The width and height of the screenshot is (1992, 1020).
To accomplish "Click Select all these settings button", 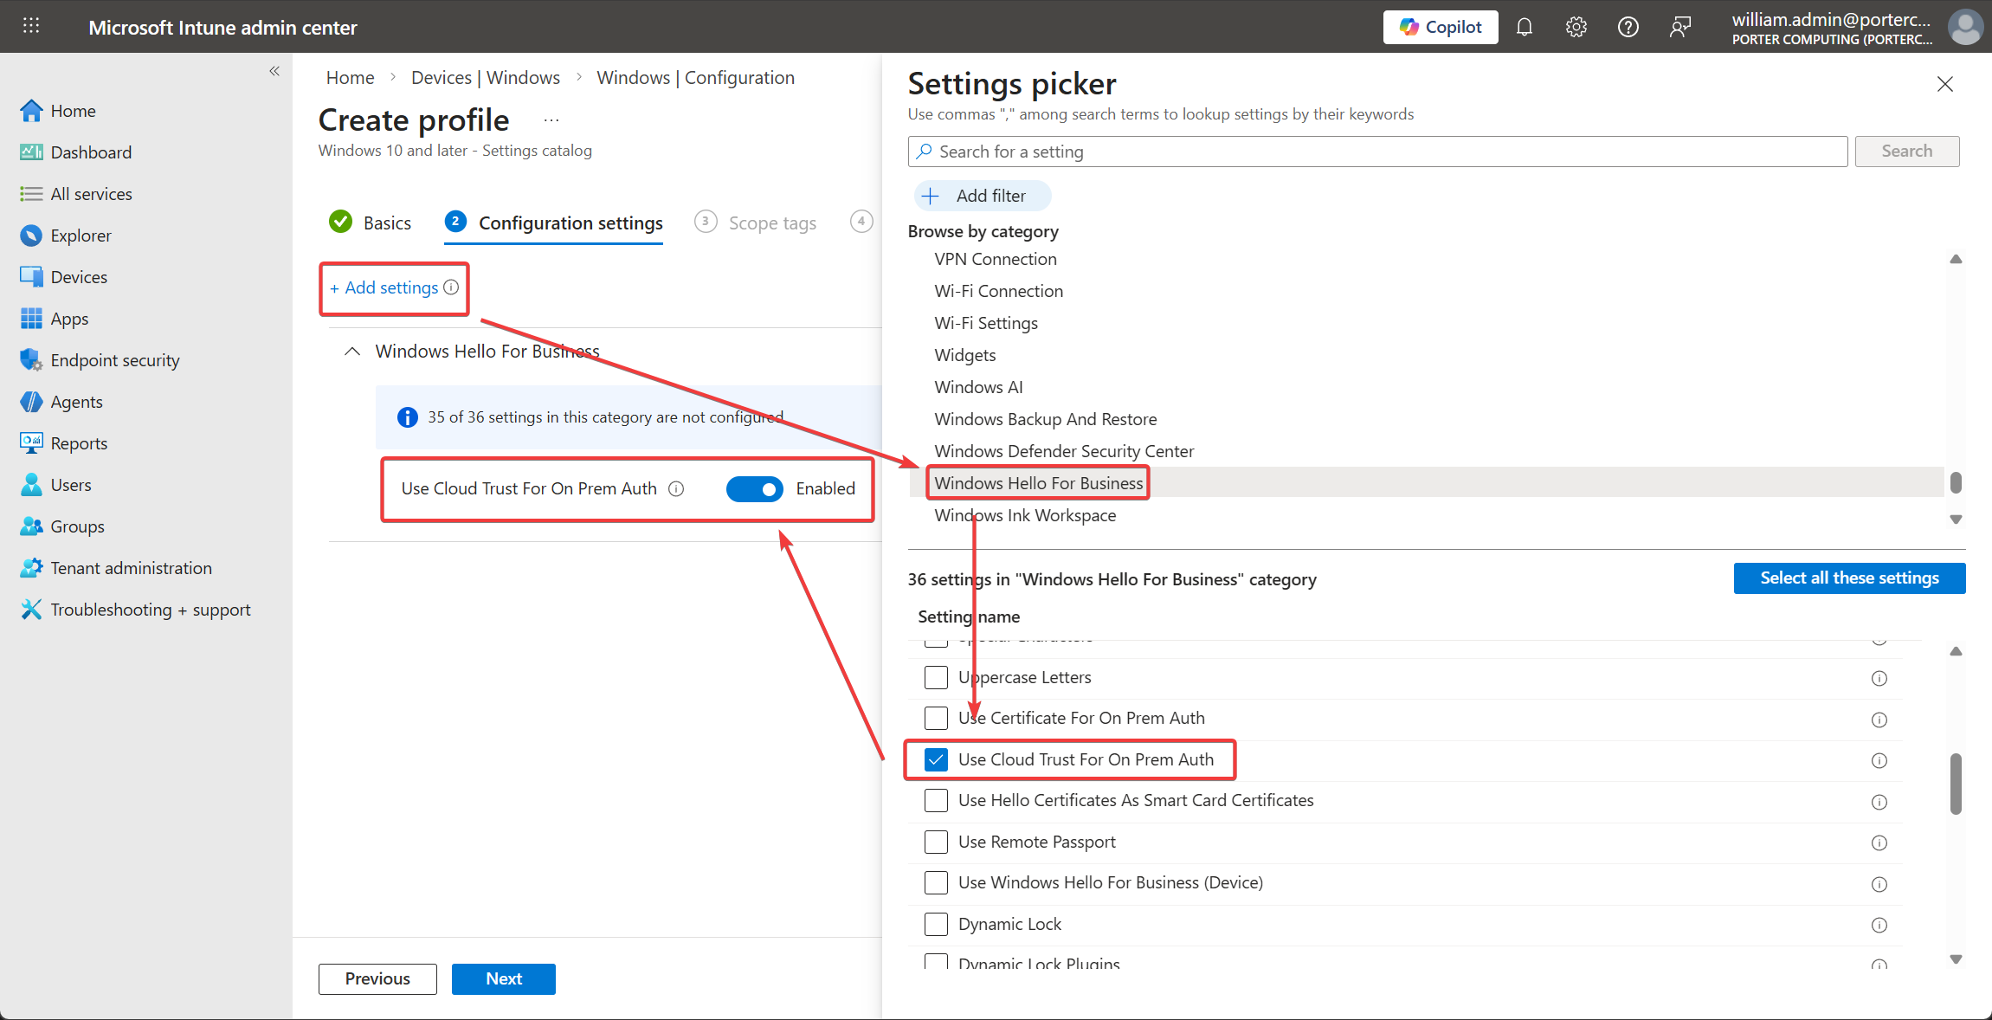I will pyautogui.click(x=1849, y=578).
